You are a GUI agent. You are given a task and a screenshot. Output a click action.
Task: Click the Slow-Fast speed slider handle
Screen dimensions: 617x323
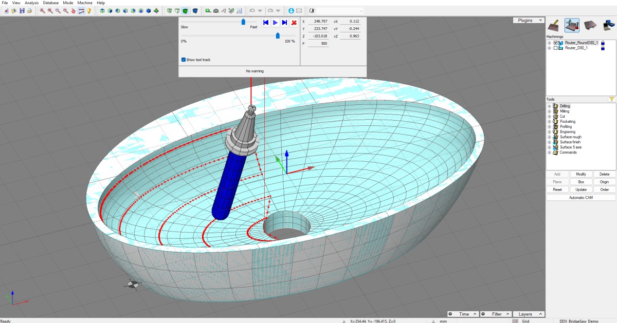(243, 22)
